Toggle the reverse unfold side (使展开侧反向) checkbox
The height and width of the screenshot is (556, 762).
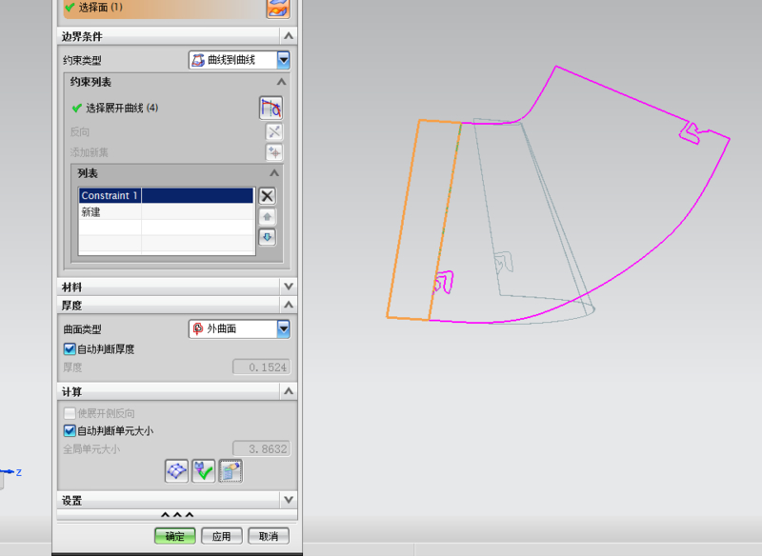tap(70, 413)
